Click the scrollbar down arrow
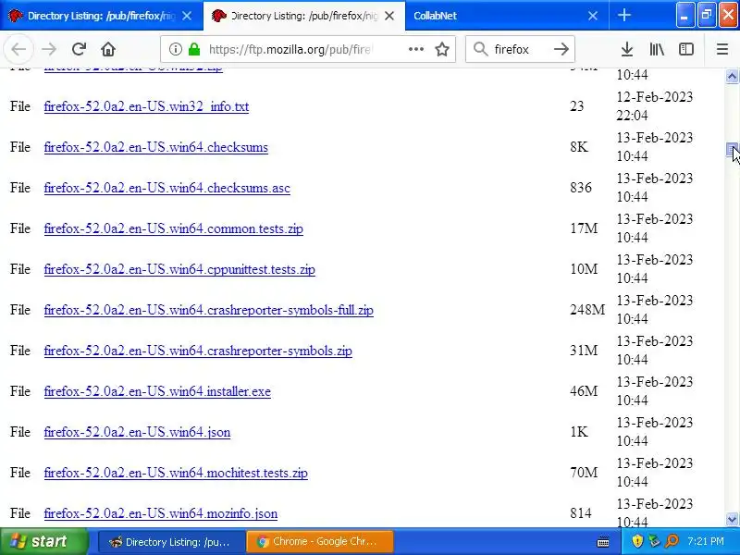 tap(732, 519)
